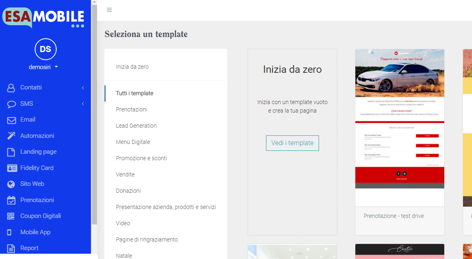Click the Mobile App phone icon
The image size is (472, 259).
(9, 232)
